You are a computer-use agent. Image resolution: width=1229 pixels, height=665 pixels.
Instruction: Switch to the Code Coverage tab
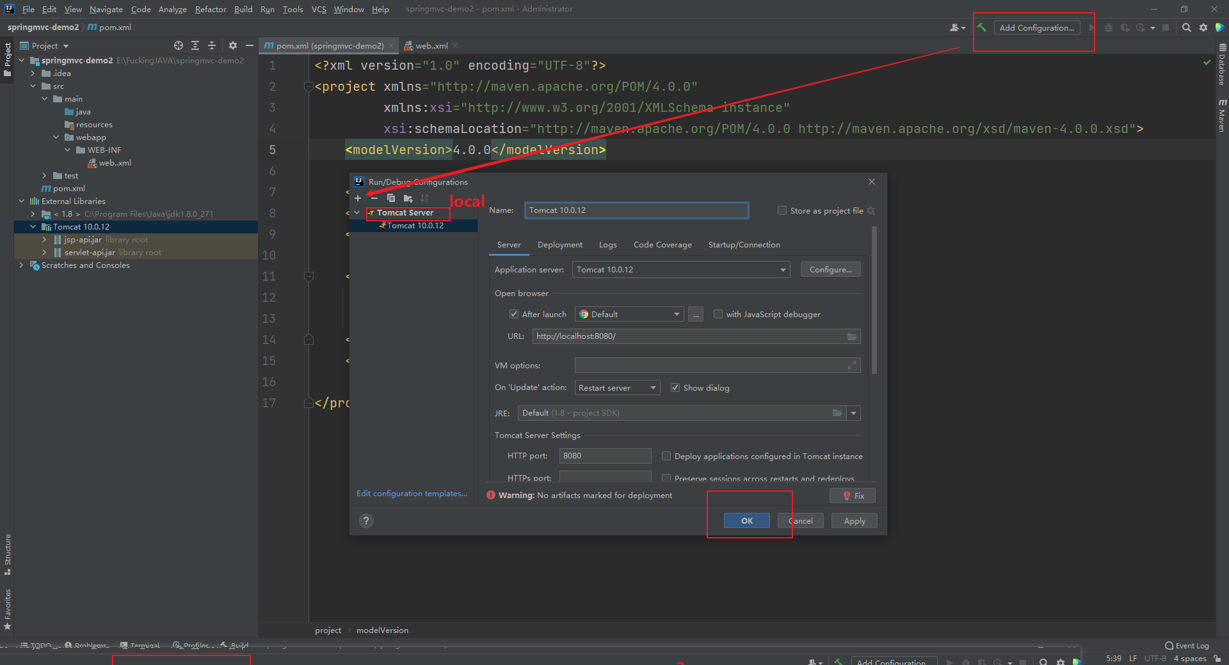pos(663,245)
